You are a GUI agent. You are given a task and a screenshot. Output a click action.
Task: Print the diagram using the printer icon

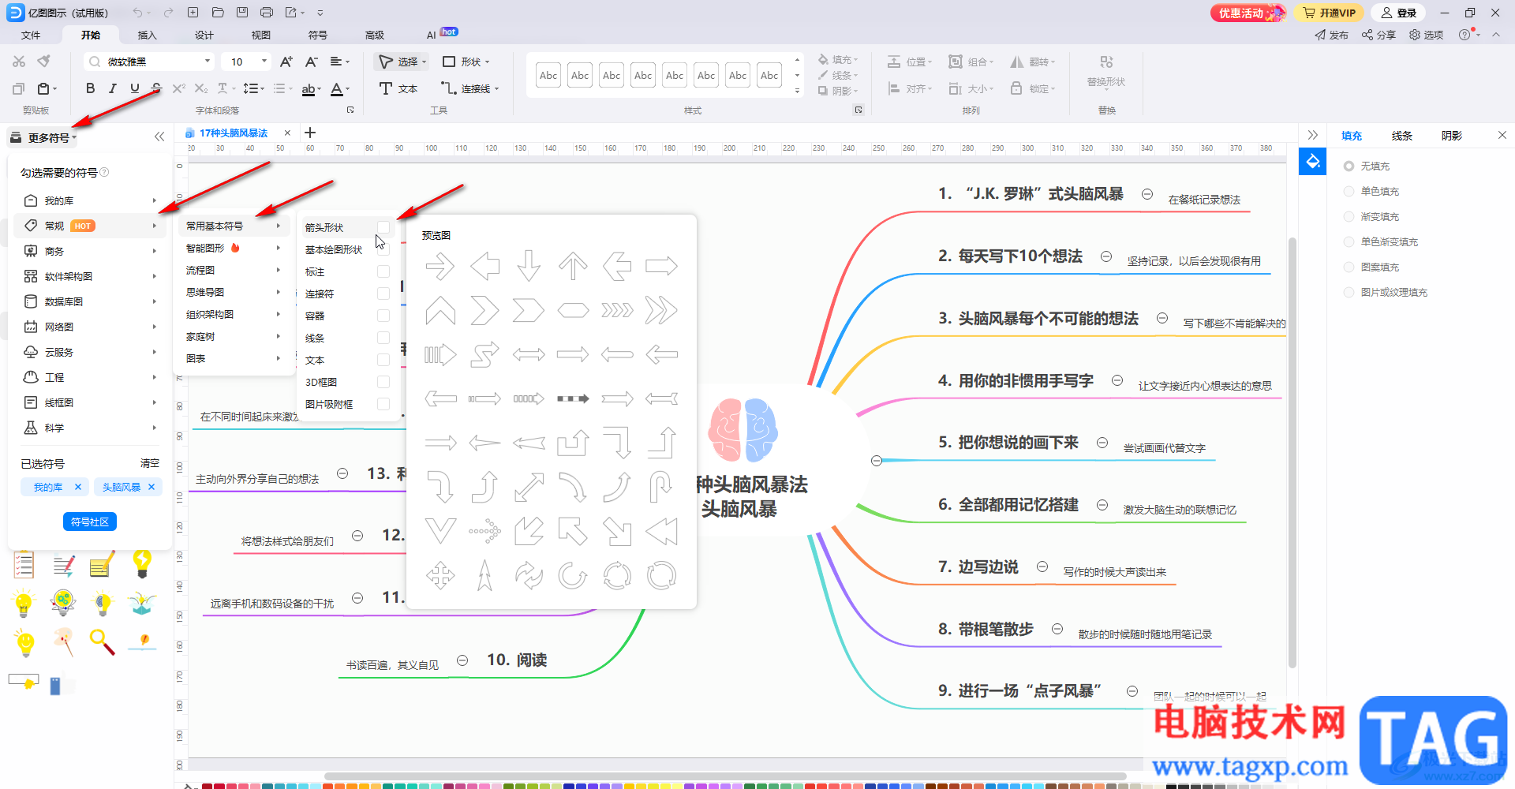(267, 13)
